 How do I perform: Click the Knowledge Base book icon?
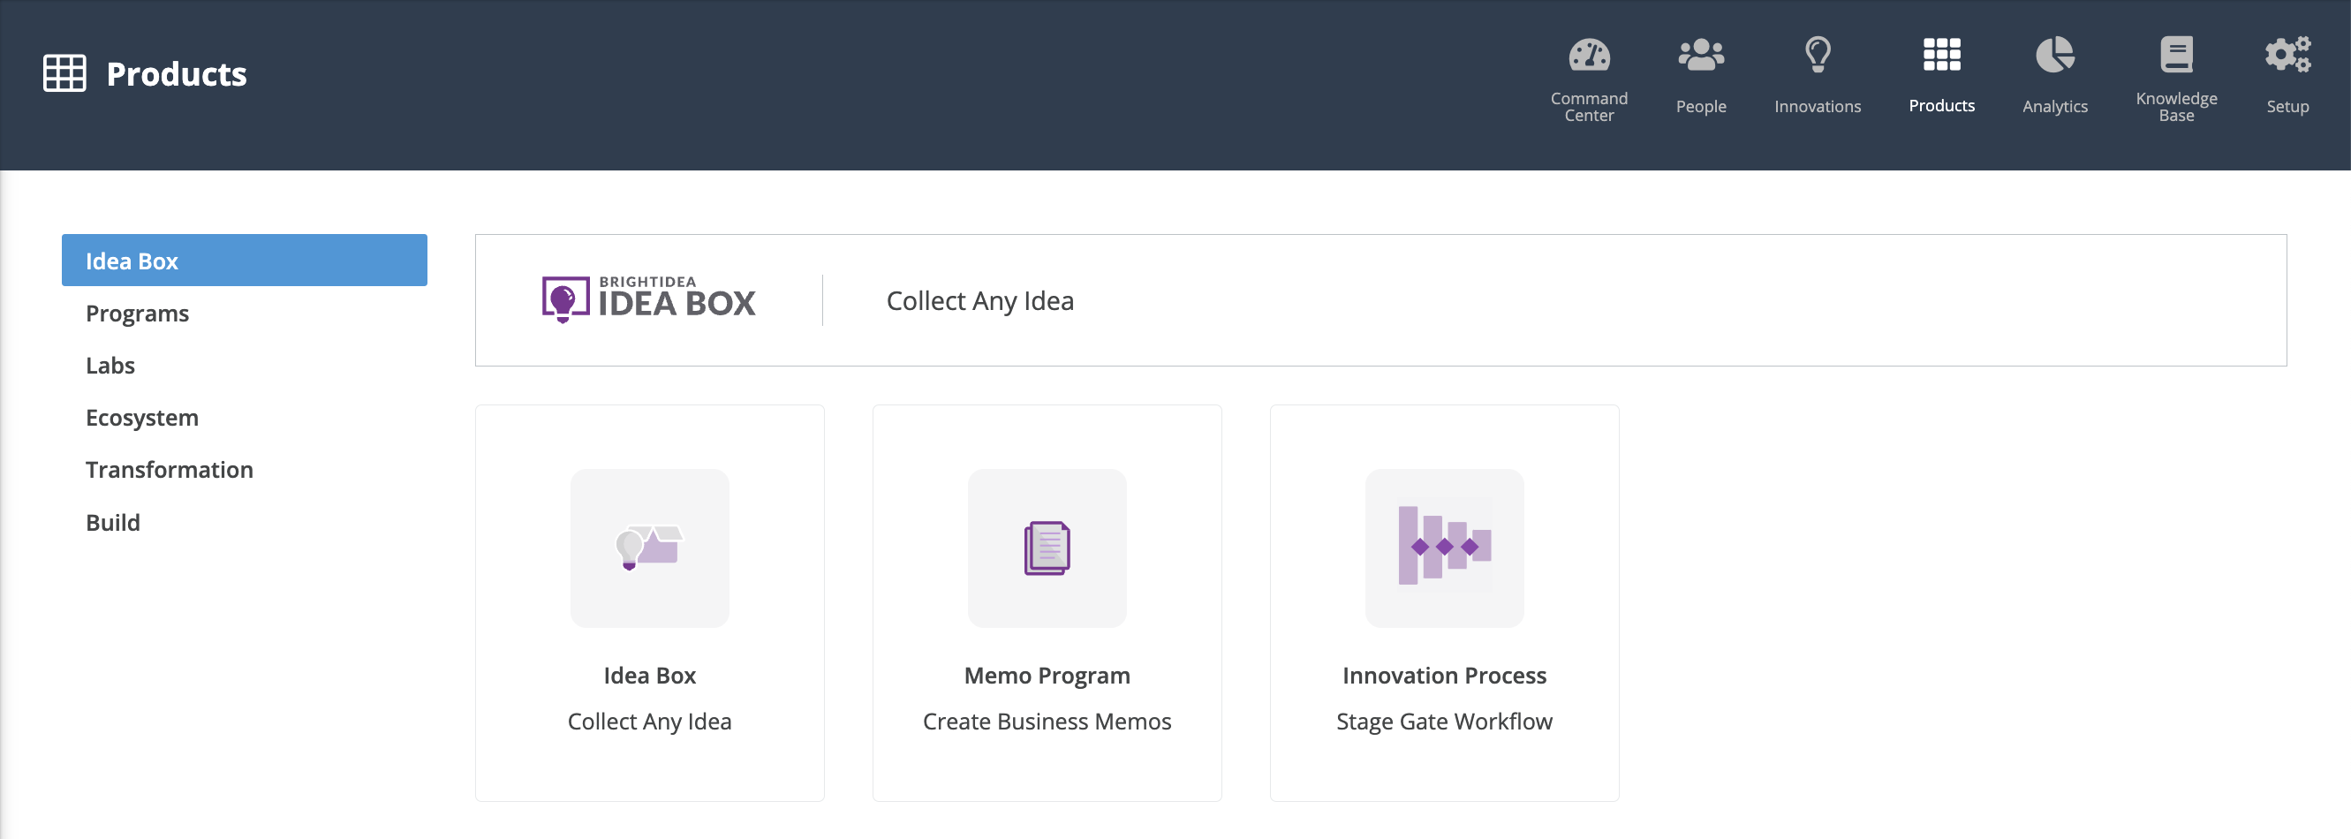[x=2176, y=55]
